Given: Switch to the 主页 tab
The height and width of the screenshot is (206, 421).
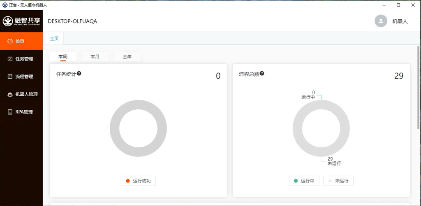Looking at the screenshot, I should pos(54,38).
